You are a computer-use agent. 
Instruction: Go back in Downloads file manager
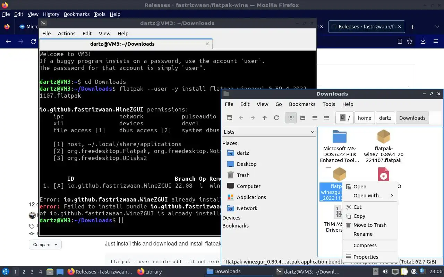tap(241, 118)
